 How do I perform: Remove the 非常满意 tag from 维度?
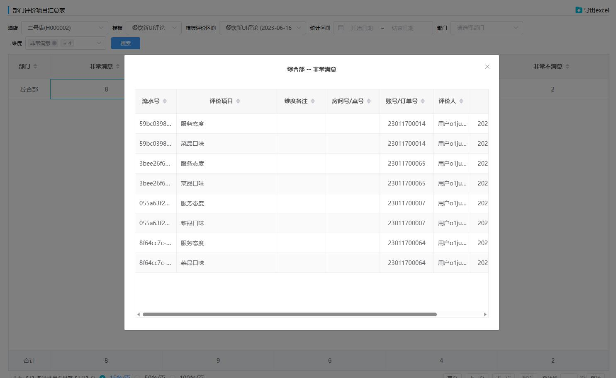pos(54,43)
